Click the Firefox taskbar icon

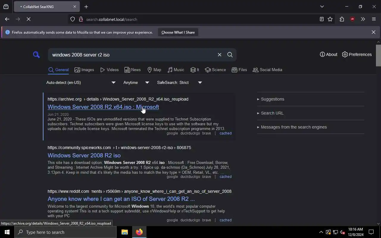tap(139, 232)
